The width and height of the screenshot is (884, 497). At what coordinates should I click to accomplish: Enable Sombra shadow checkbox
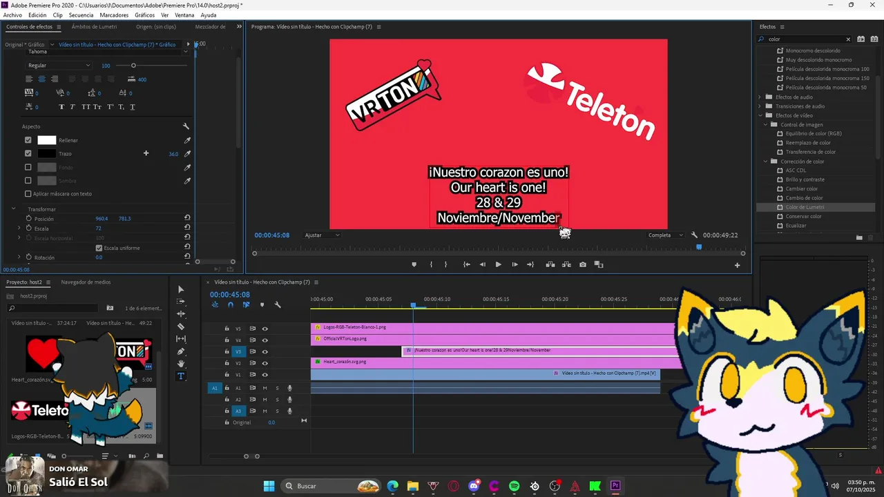28,180
